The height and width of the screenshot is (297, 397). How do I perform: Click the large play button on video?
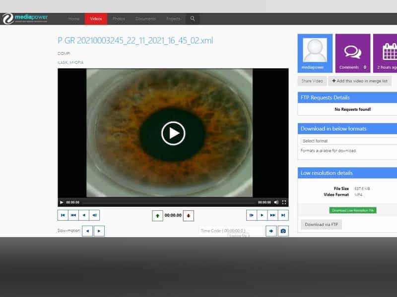coord(173,133)
